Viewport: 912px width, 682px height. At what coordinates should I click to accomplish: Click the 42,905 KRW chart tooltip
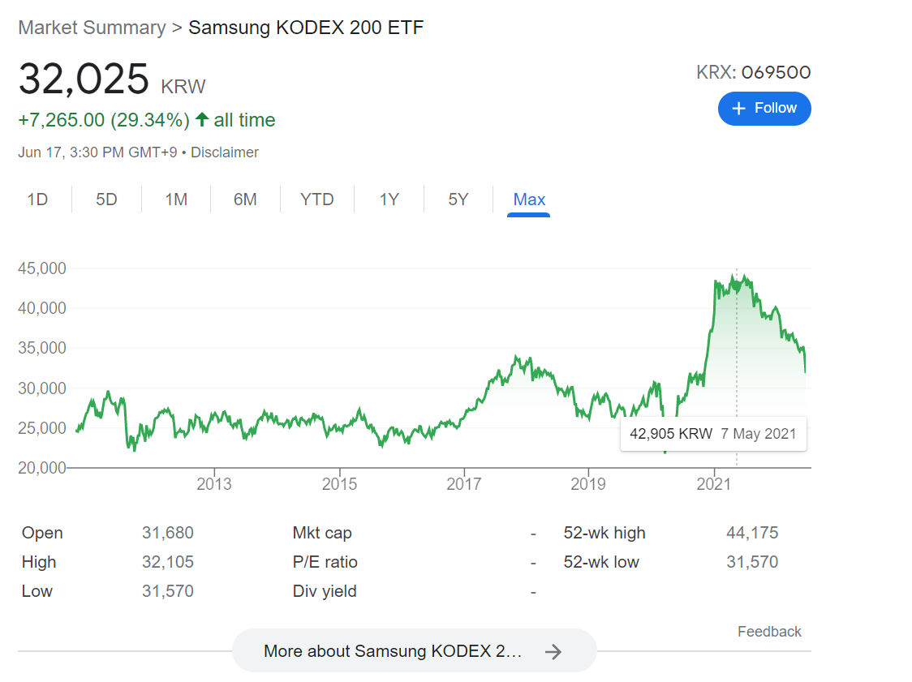pos(713,434)
